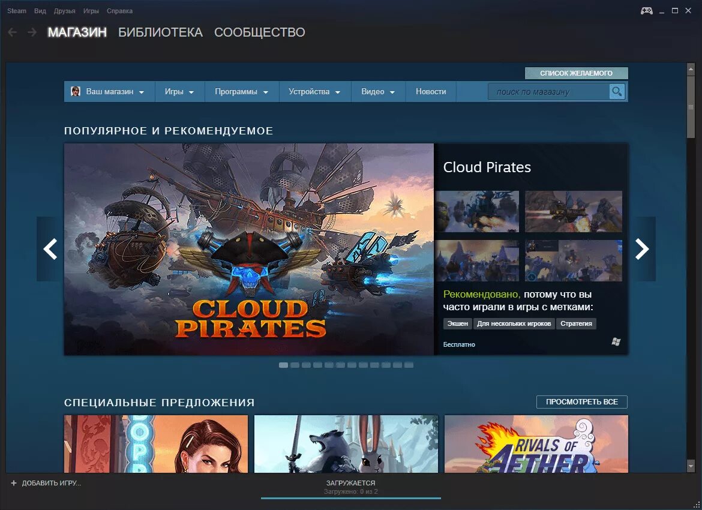Switch to the МАГАЗИН section
Image resolution: width=702 pixels, height=510 pixels.
77,32
